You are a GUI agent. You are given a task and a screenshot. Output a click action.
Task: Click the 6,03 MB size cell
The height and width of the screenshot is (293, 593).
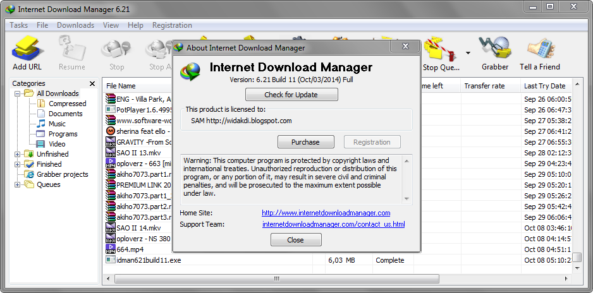coord(341,260)
